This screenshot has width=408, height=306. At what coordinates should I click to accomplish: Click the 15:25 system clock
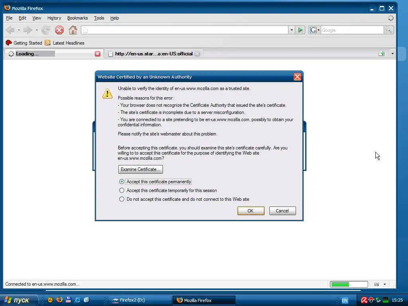click(x=397, y=300)
